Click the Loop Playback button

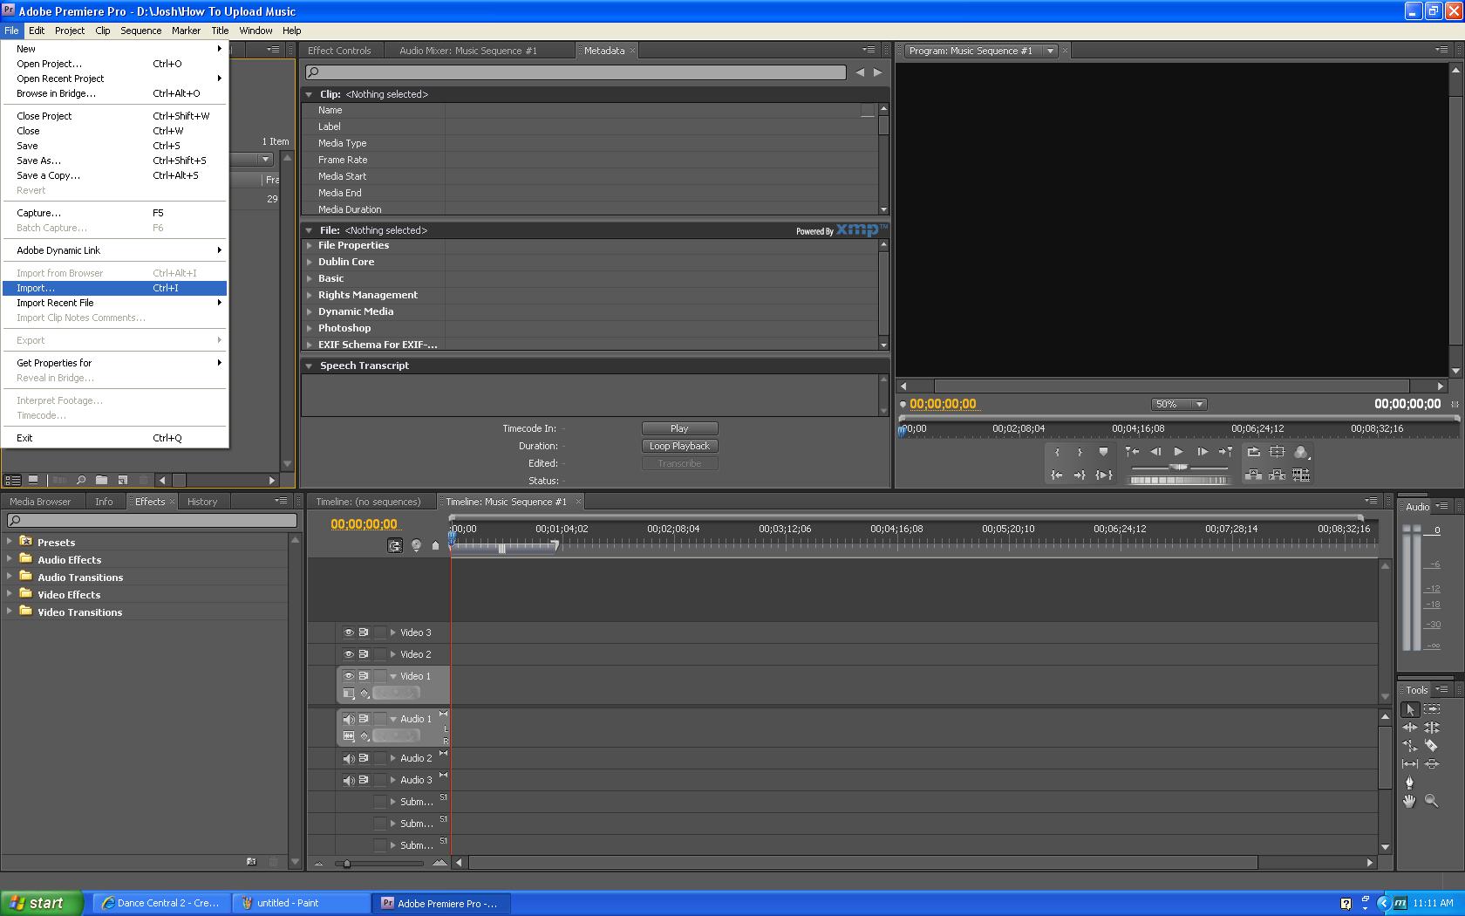[x=680, y=446]
